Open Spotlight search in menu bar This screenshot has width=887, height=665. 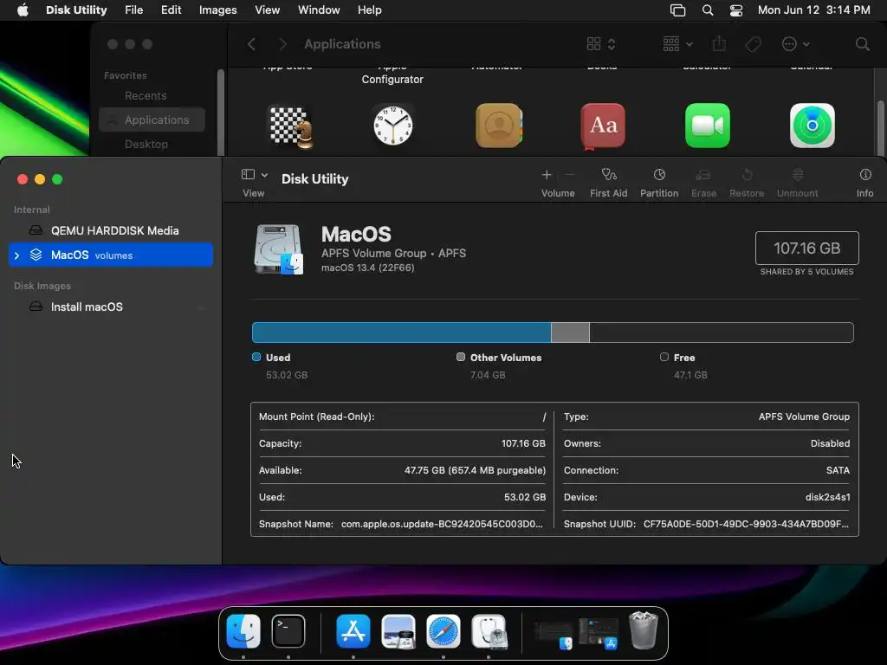[707, 10]
